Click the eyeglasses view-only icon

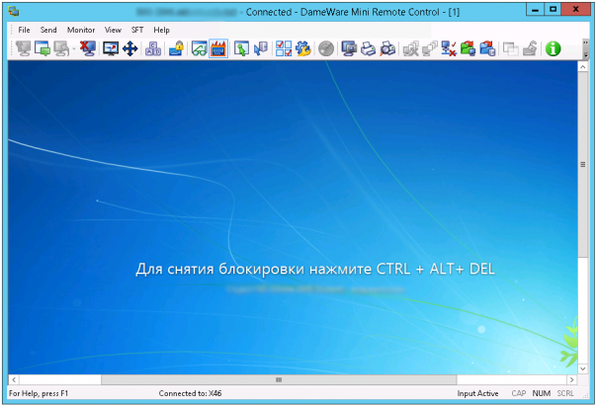[x=198, y=48]
